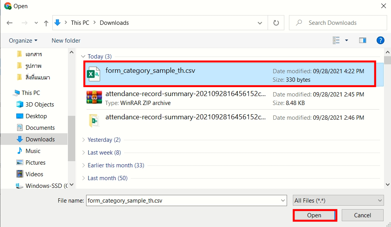Open the Organize menu
Viewport: 391px width, 227px height.
[x=23, y=40]
